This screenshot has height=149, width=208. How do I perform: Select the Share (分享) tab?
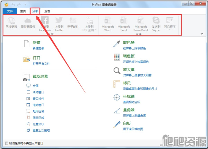(35, 11)
